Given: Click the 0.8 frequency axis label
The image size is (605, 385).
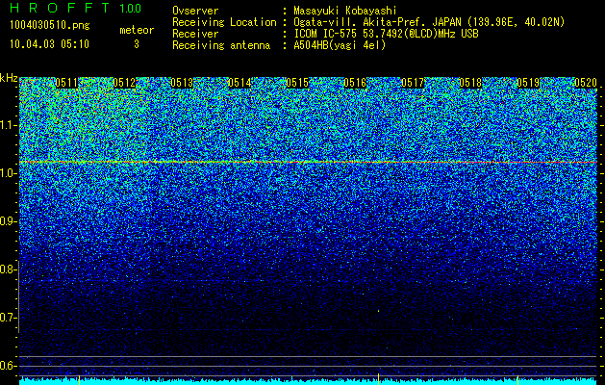Looking at the screenshot, I should point(7,269).
